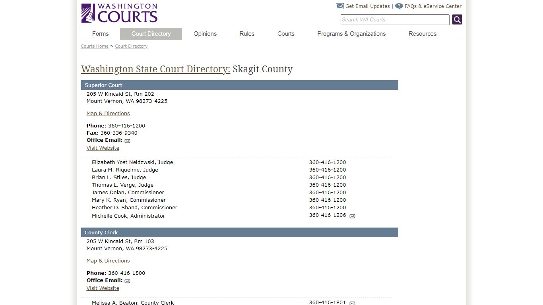Click County Clerk phone 360-416-1800

point(126,273)
